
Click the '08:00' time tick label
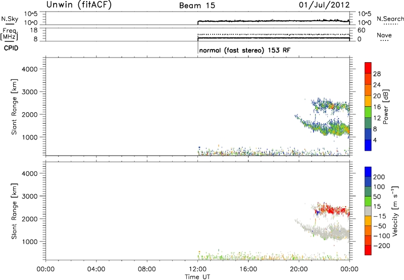pos(147,269)
